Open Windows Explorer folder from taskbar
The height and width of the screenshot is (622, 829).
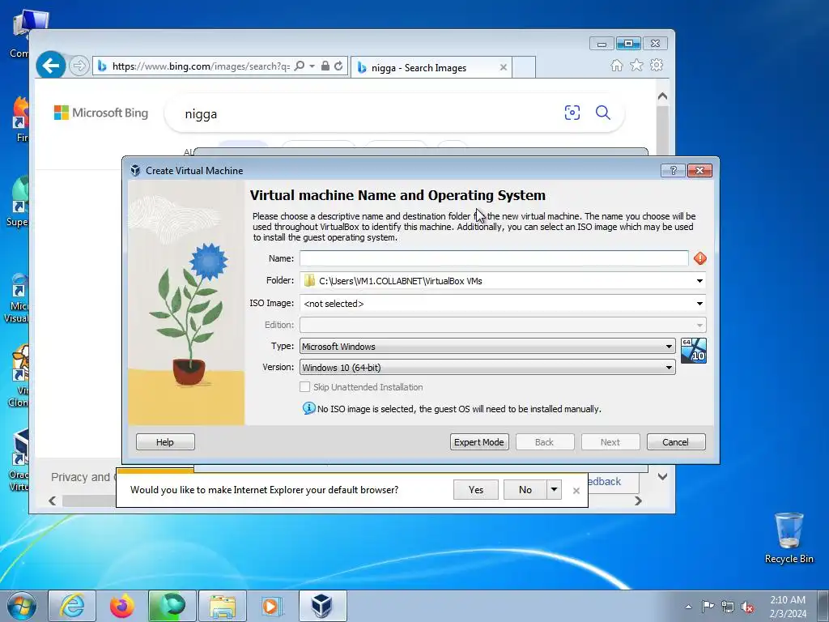pyautogui.click(x=223, y=606)
